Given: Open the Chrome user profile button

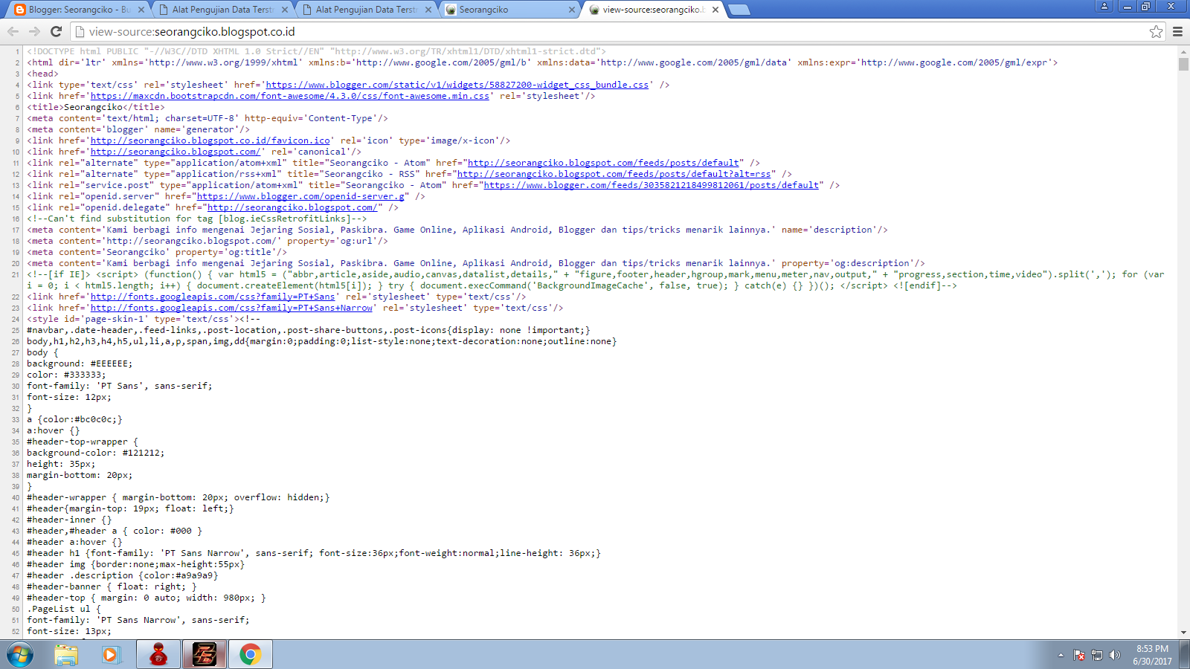Looking at the screenshot, I should (1104, 6).
